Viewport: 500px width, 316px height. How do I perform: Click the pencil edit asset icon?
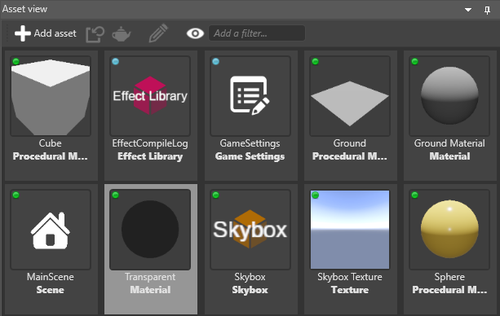pos(158,33)
